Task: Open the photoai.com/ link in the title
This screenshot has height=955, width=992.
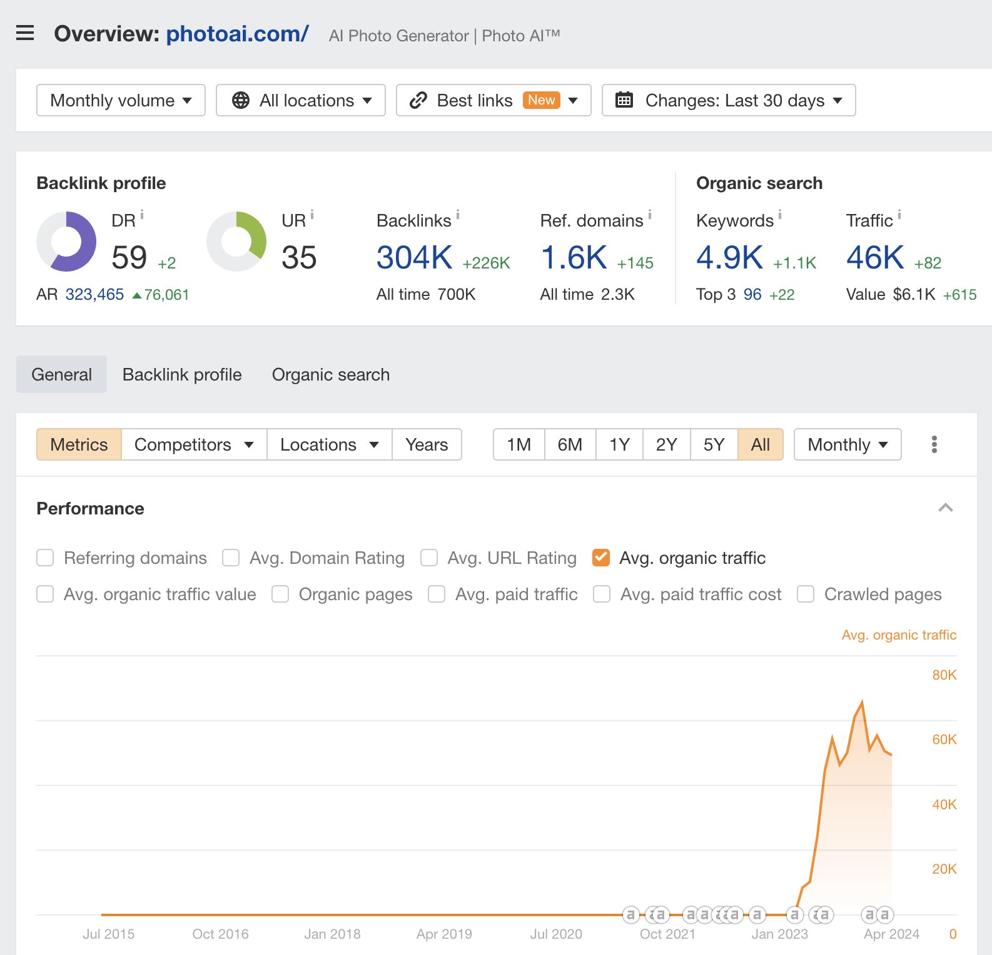Action: click(x=237, y=34)
